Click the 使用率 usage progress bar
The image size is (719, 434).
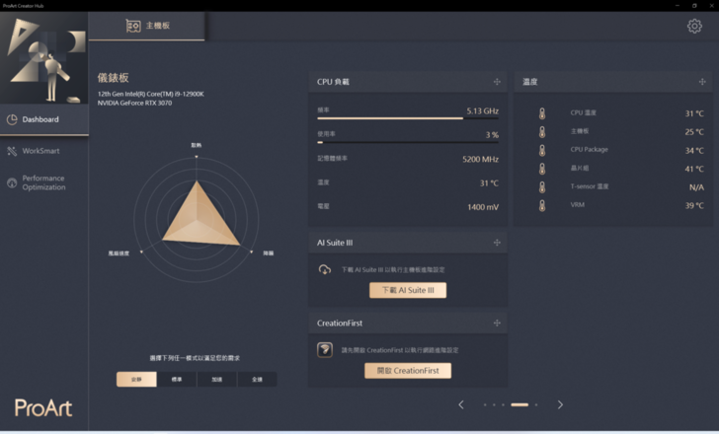coord(408,142)
